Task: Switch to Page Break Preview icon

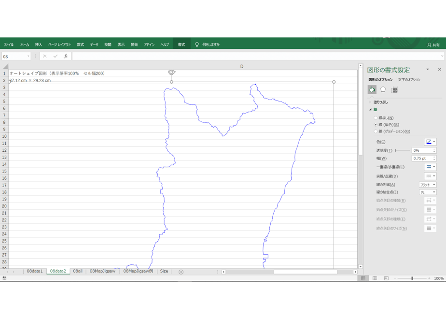Action: (386, 278)
